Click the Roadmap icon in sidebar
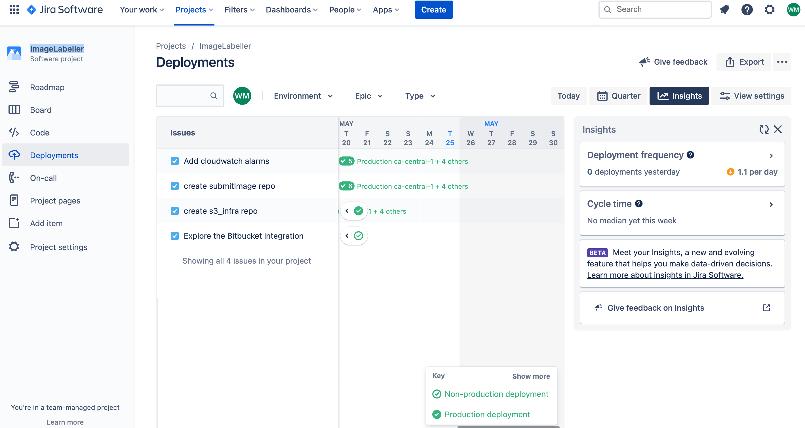Viewport: 805px width, 428px height. coord(14,87)
